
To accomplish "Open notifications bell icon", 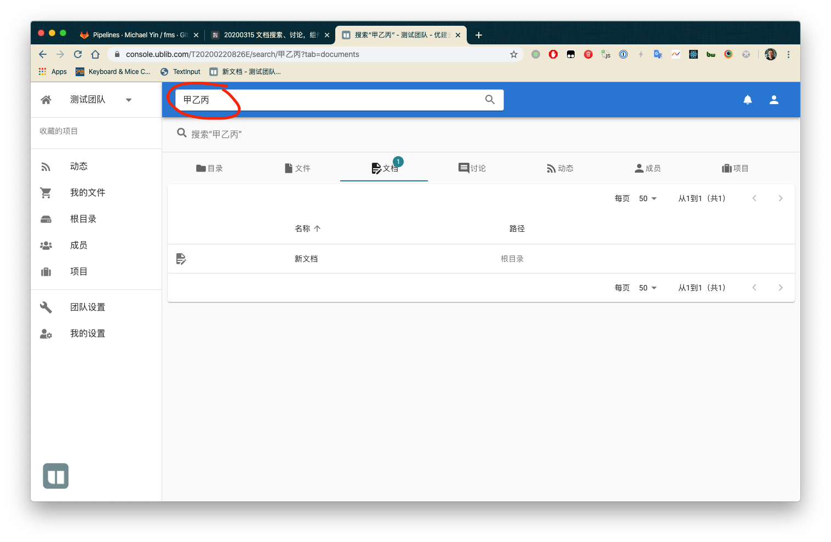I will (x=747, y=100).
